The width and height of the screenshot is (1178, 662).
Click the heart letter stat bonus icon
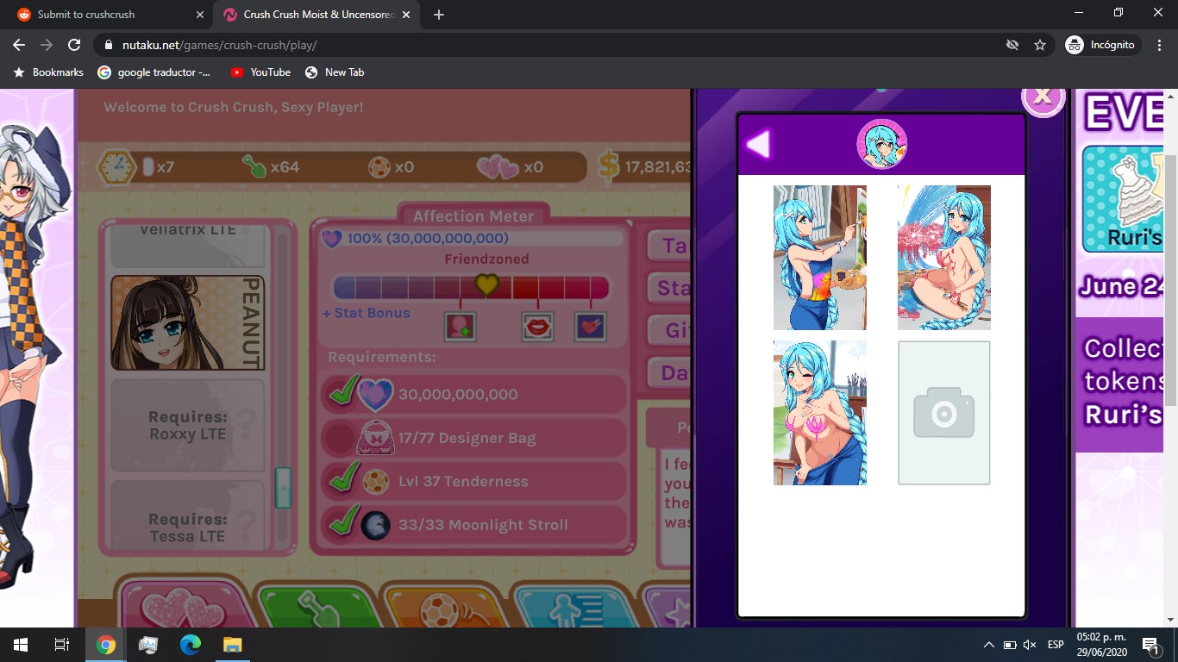pyautogui.click(x=591, y=327)
